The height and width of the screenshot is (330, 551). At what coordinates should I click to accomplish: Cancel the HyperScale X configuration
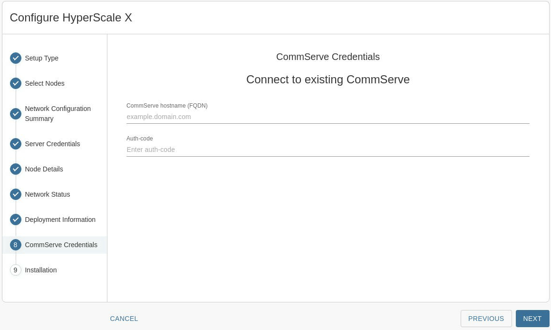click(x=124, y=319)
